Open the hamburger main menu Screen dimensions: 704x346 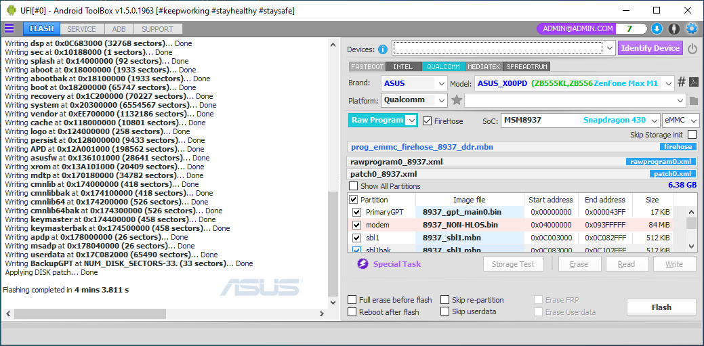9,28
